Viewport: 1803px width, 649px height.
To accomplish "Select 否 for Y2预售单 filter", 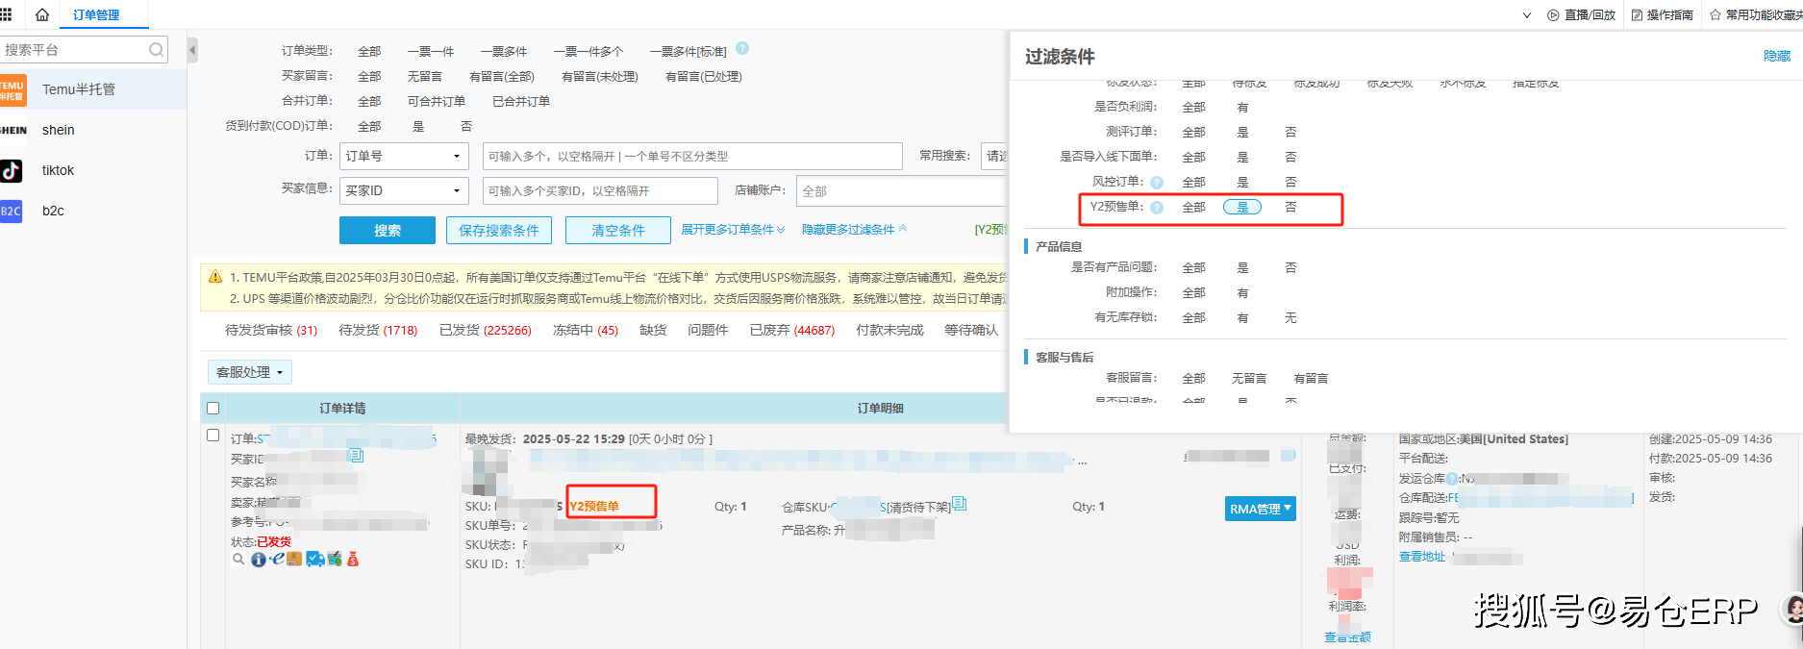I will click(1290, 208).
